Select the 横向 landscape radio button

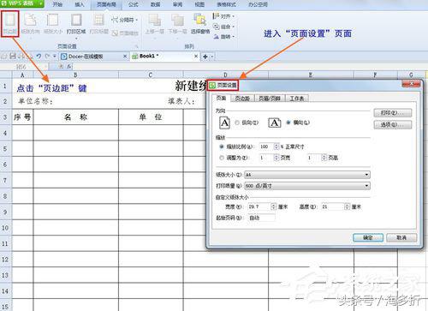288,123
